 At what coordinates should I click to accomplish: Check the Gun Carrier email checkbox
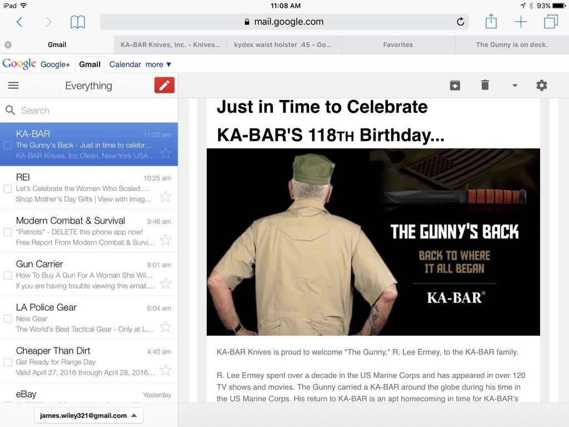[x=8, y=275]
